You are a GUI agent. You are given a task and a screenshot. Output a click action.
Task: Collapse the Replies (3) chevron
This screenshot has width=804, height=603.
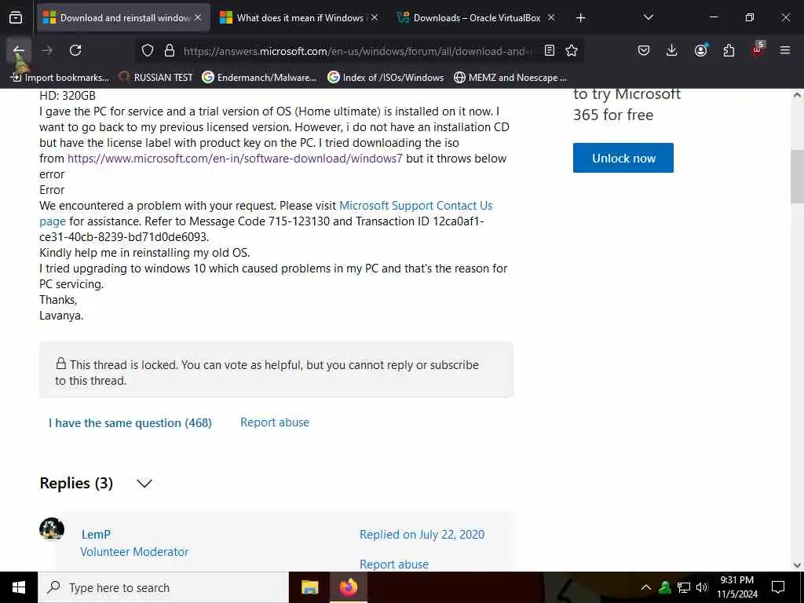click(x=144, y=484)
